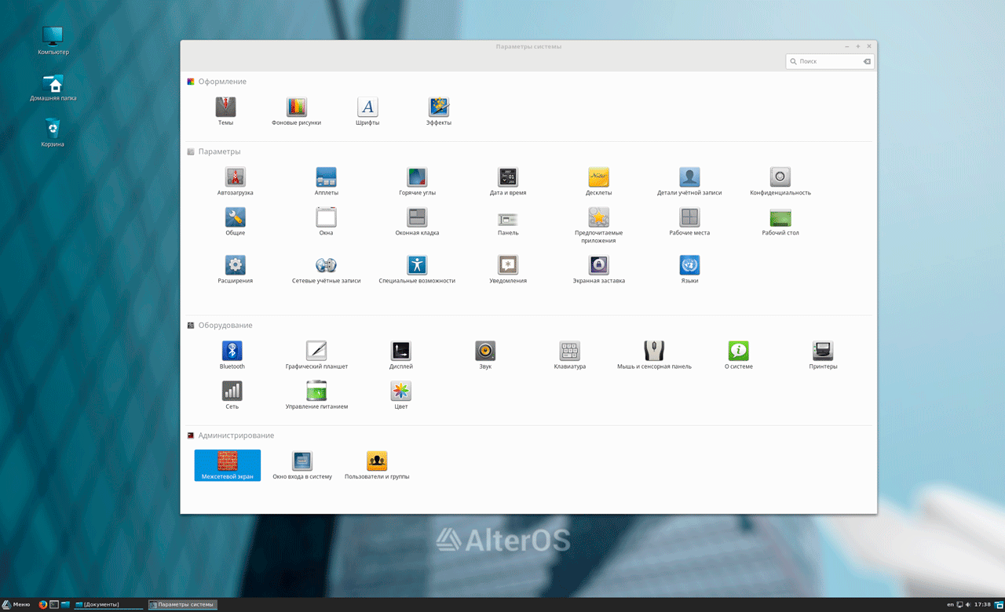Open the Панель panel settings
1005x612 pixels.
[508, 221]
